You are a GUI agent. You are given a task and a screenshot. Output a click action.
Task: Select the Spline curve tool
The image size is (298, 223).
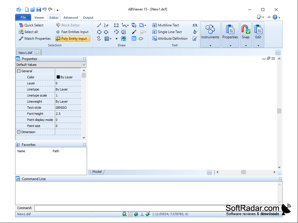click(x=99, y=39)
